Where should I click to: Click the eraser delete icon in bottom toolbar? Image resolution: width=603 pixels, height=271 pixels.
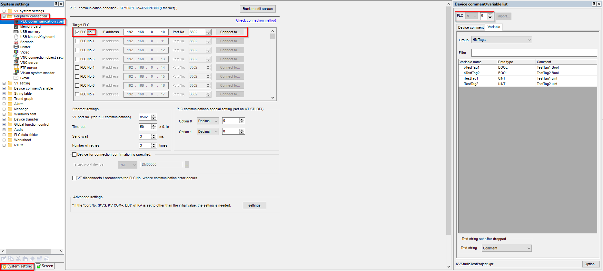click(x=32, y=259)
